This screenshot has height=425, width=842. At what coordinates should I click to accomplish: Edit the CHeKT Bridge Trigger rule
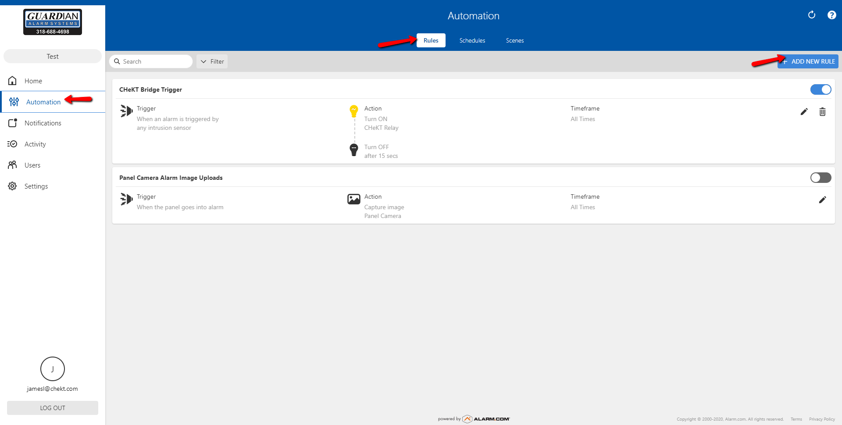[x=804, y=112]
